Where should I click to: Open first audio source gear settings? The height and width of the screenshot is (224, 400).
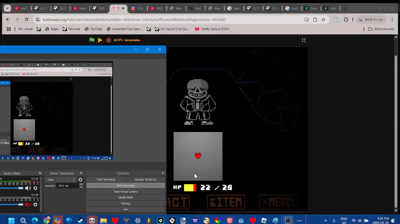[36, 188]
